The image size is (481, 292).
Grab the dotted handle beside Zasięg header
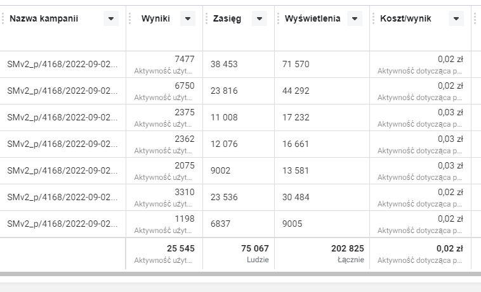(207, 19)
